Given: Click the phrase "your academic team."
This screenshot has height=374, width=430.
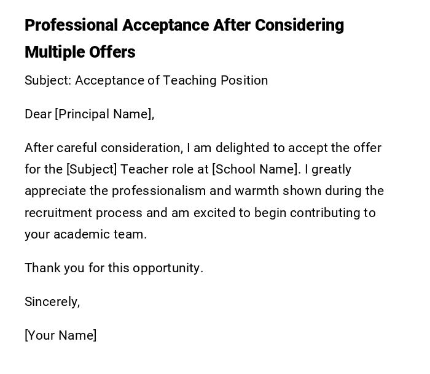Looking at the screenshot, I should tap(85, 234).
